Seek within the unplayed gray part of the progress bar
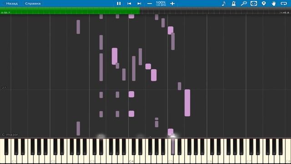Viewport: 291px width, 164px height. pos(215,11)
